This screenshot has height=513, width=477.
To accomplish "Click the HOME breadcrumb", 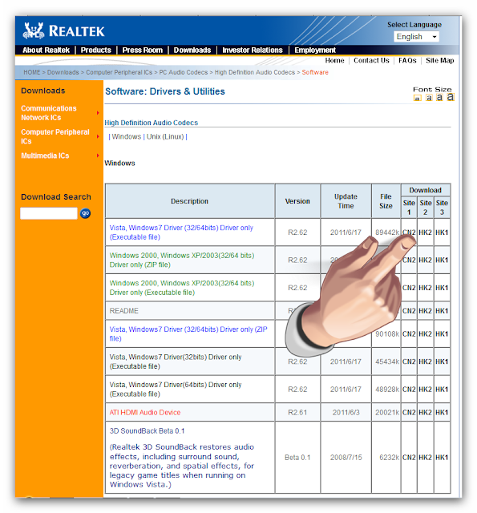I will point(32,72).
